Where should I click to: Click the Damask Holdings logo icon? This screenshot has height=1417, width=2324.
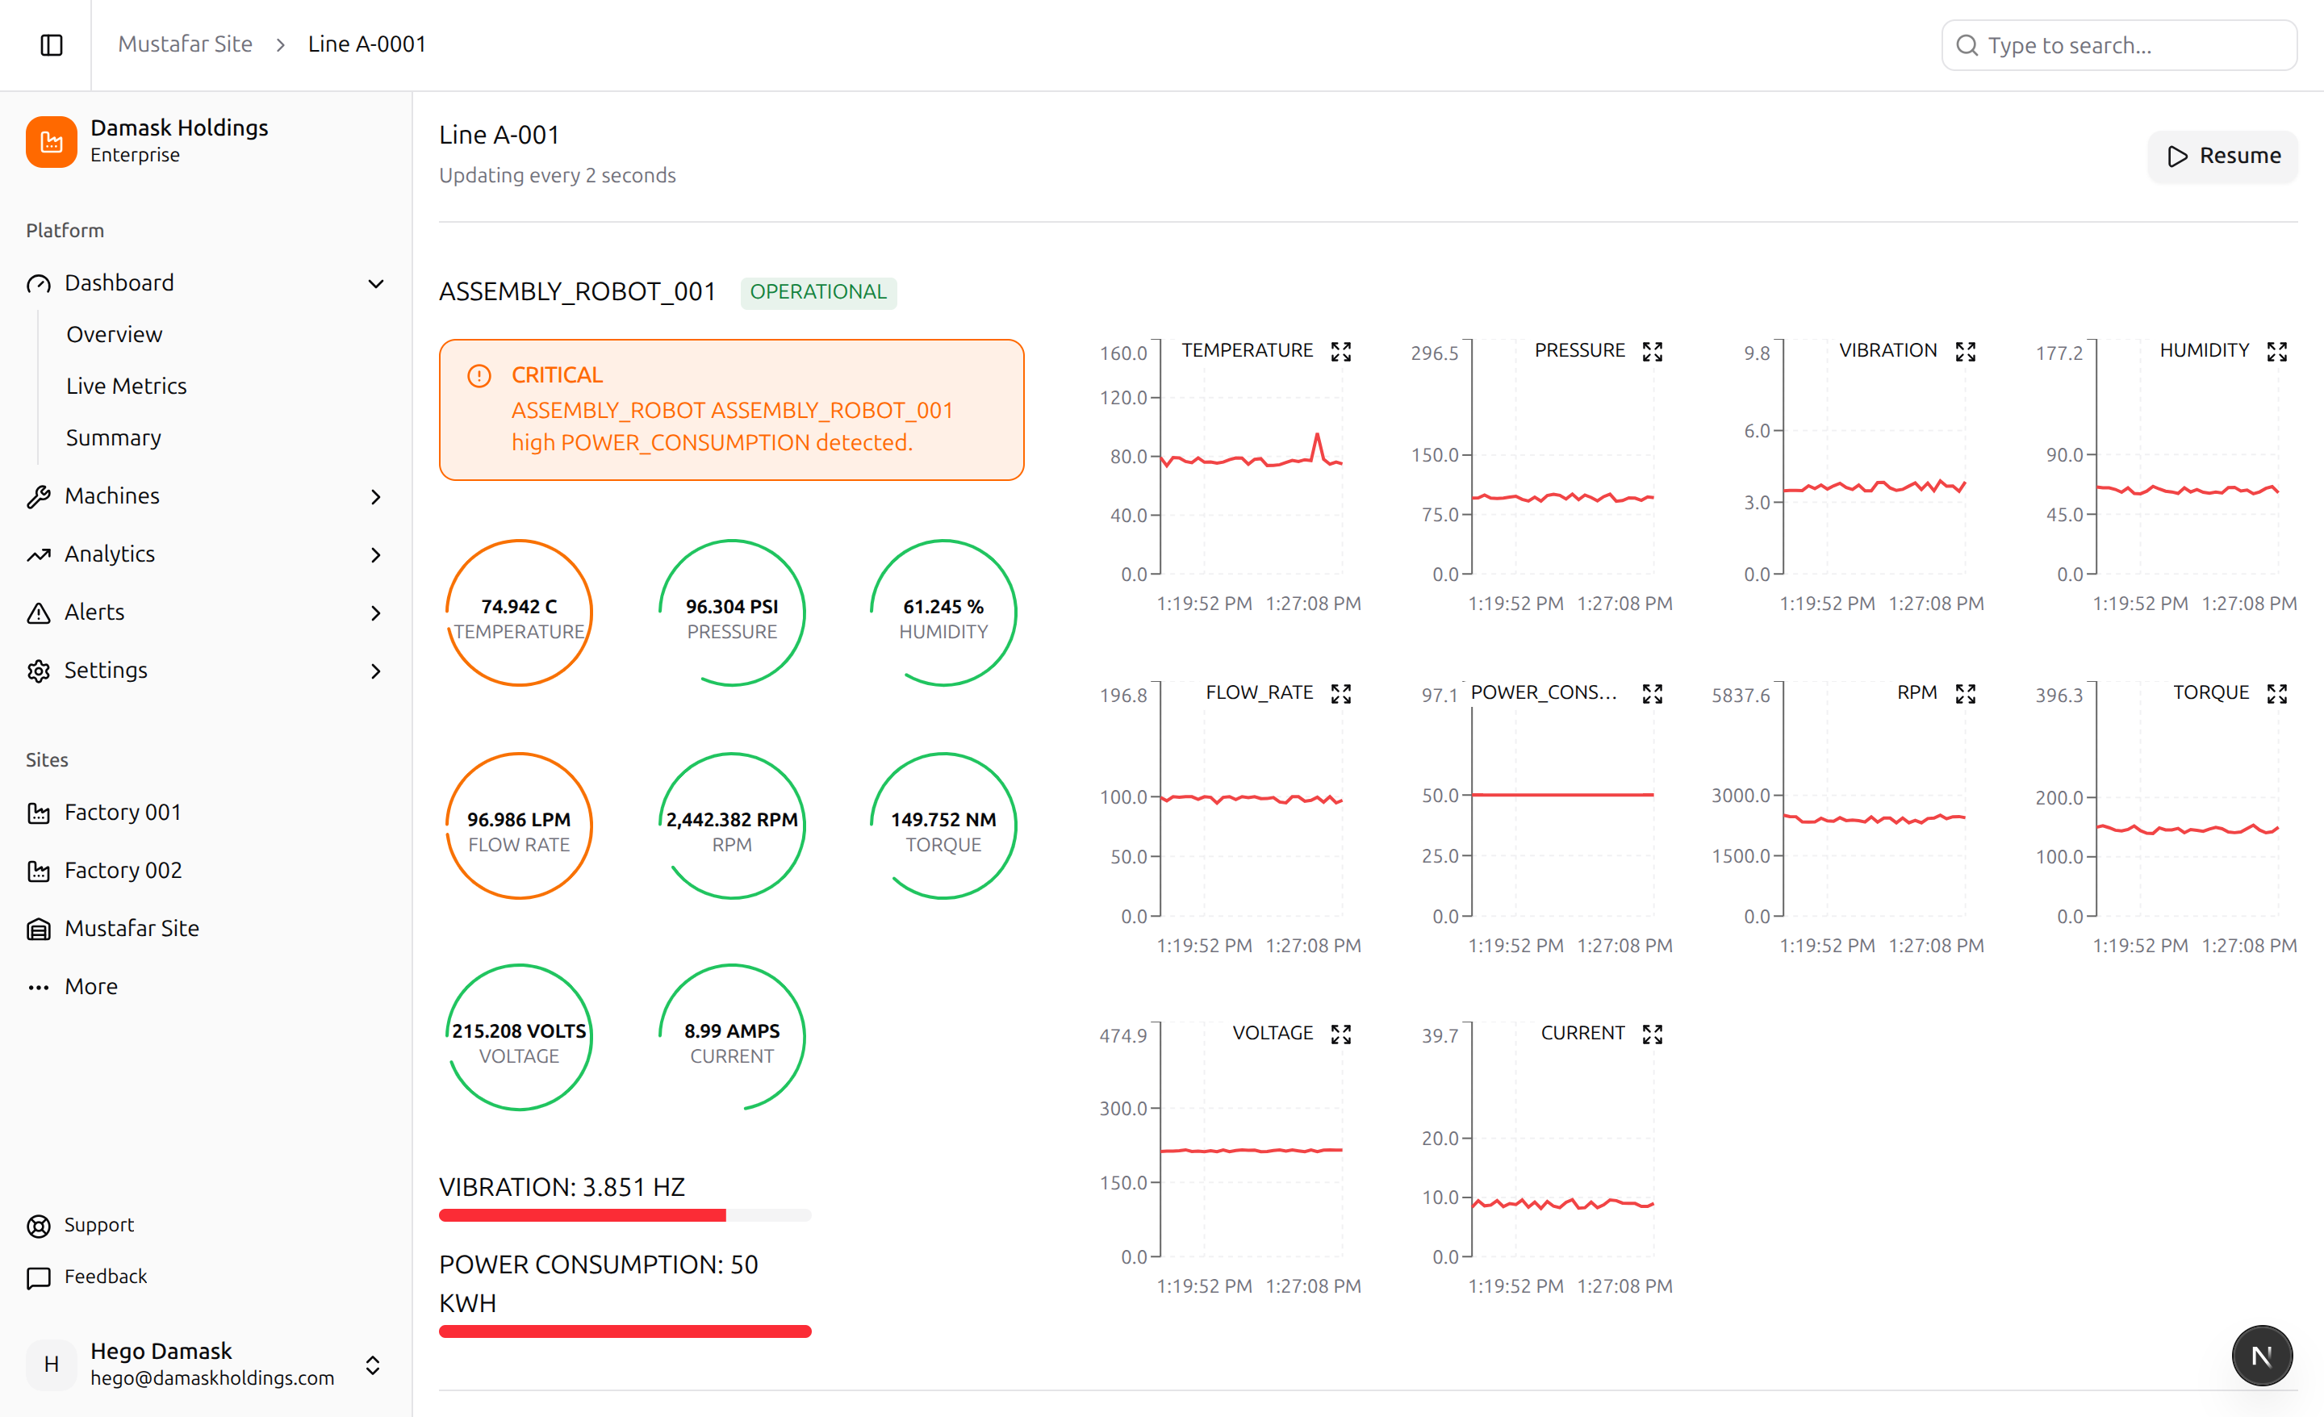(x=51, y=141)
